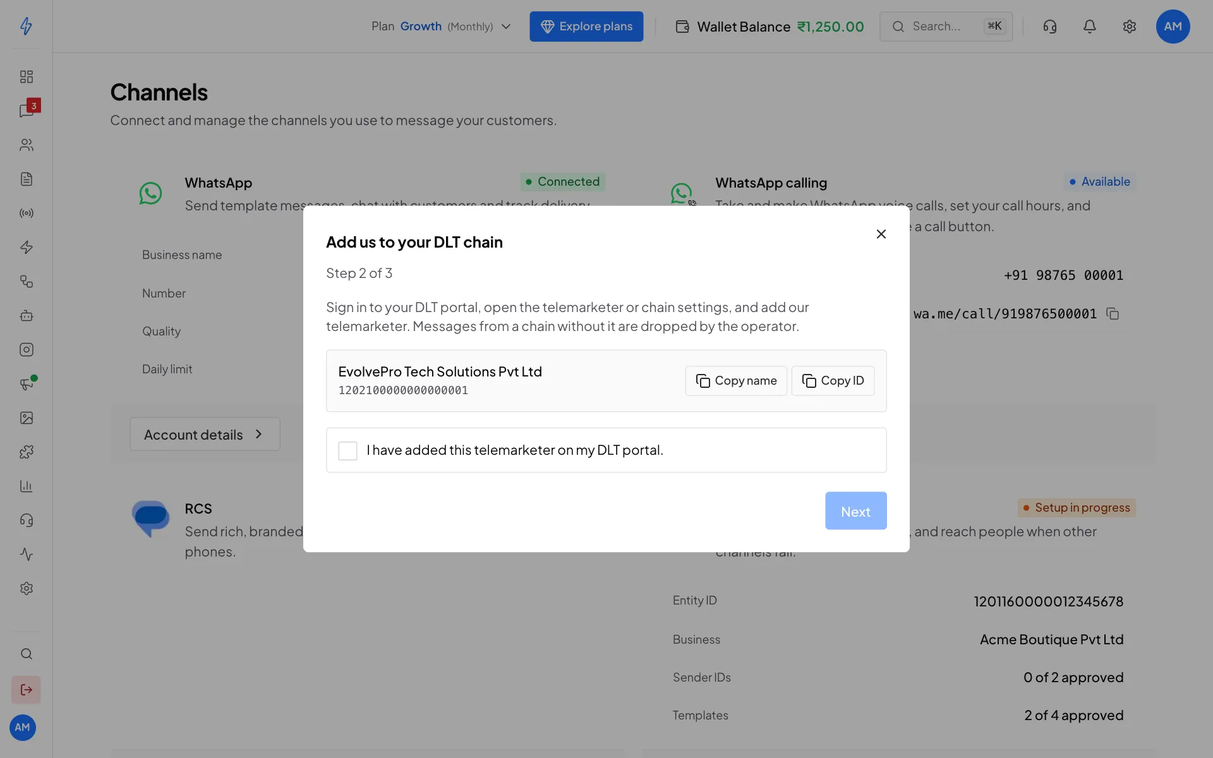Viewport: 1213px width, 758px height.
Task: Open the image media icon in sidebar
Action: coord(26,418)
